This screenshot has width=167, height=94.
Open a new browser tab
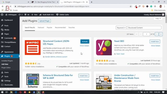click(x=92, y=2)
